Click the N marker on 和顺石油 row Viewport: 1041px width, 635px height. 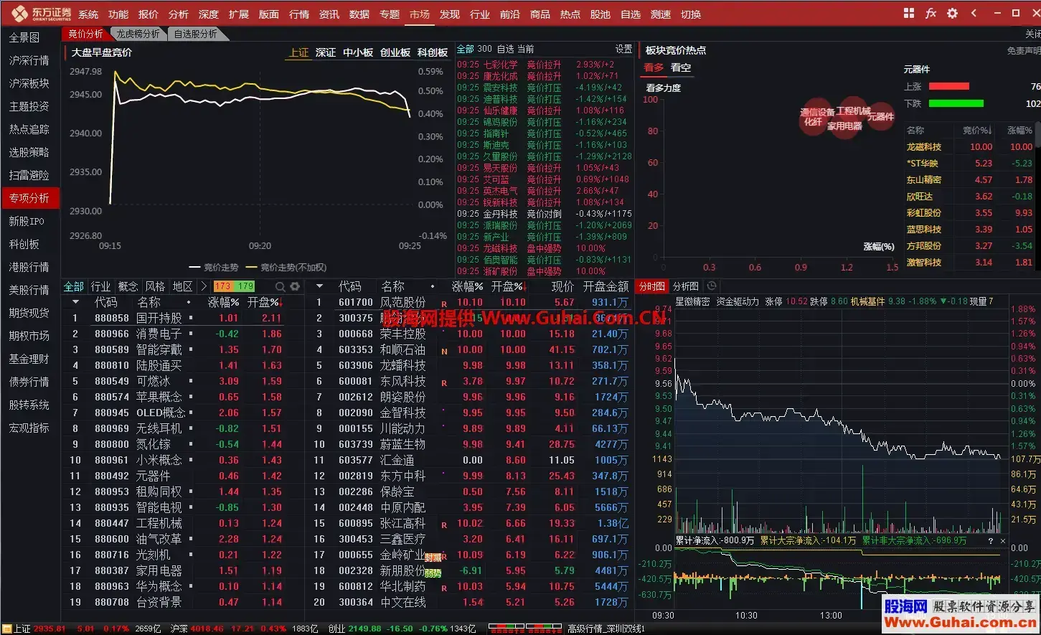point(444,352)
